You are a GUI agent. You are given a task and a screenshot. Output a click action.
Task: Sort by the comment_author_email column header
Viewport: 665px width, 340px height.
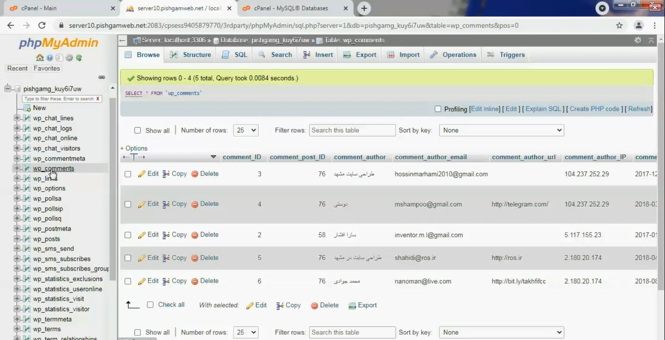[431, 157]
